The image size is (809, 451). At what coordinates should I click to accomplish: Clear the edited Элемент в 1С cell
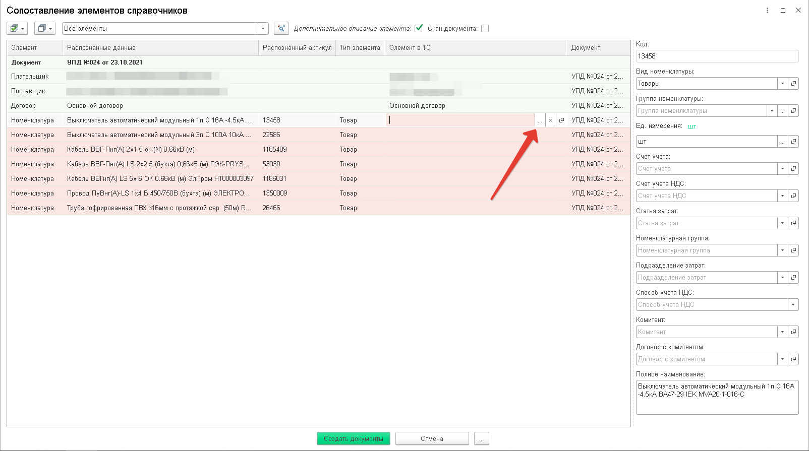point(551,120)
